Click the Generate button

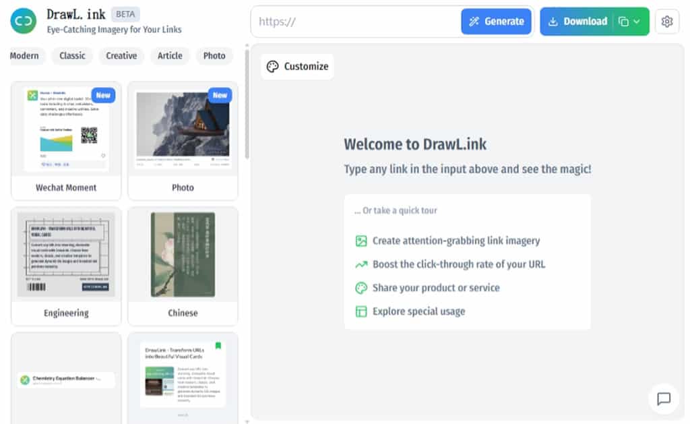pos(496,22)
